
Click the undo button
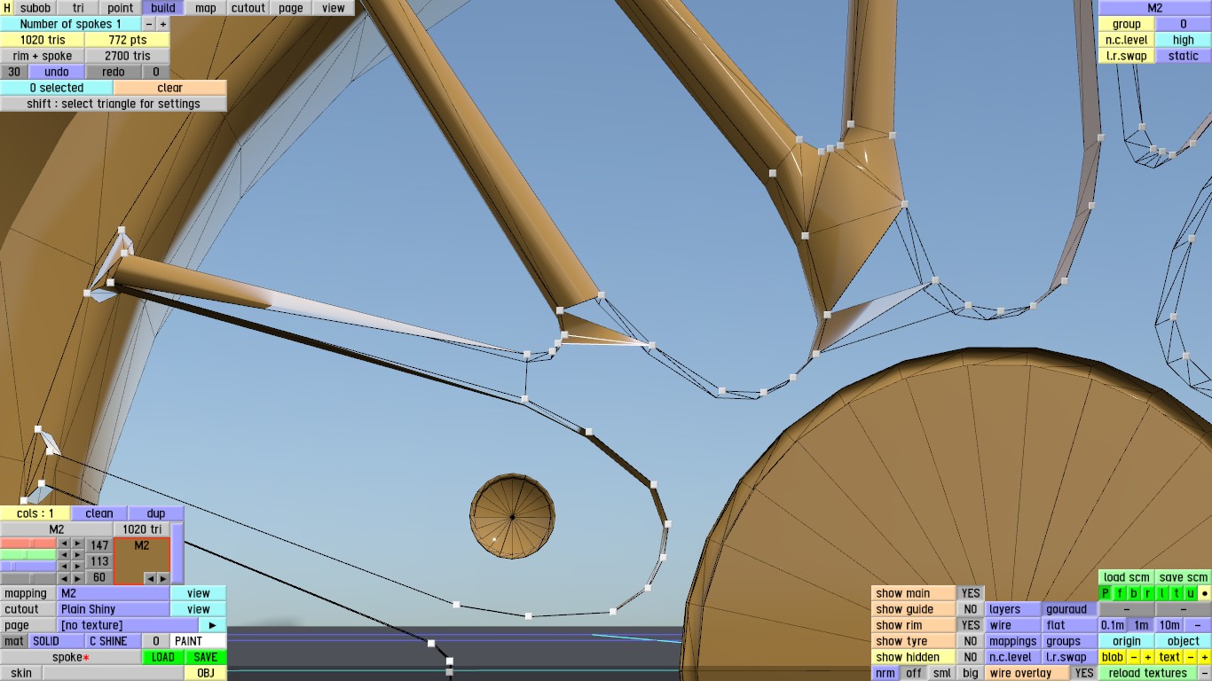coord(57,72)
